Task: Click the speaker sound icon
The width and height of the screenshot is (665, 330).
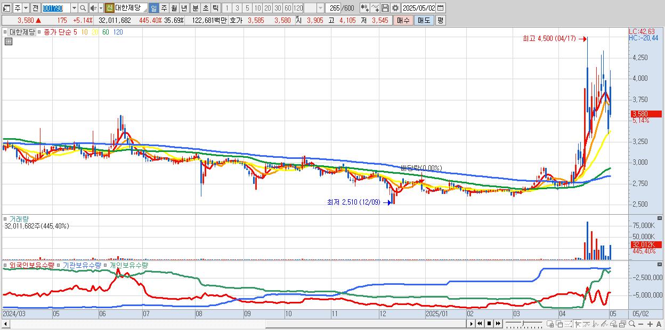Action: (x=93, y=8)
